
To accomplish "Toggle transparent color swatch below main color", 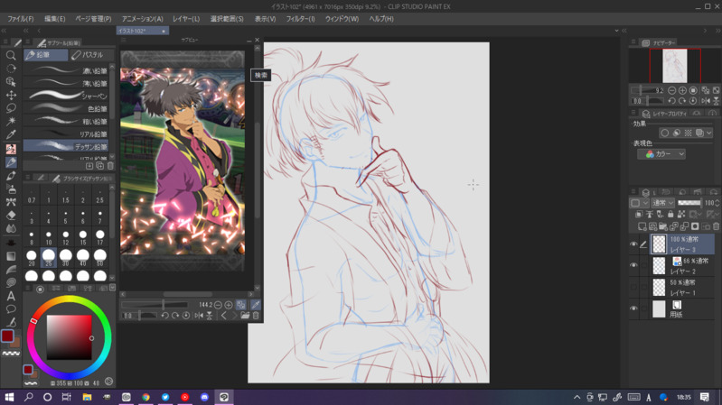I will click(11, 353).
